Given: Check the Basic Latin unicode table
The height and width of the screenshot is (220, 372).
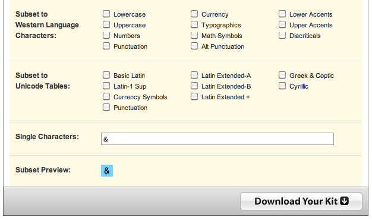Looking at the screenshot, I should tap(106, 75).
